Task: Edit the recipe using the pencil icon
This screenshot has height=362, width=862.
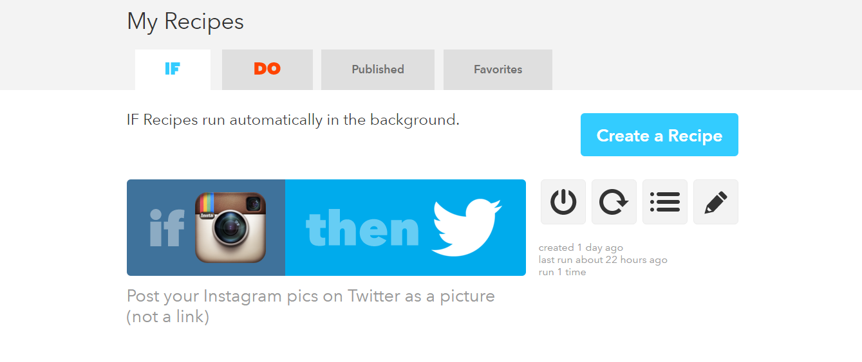Action: point(716,202)
